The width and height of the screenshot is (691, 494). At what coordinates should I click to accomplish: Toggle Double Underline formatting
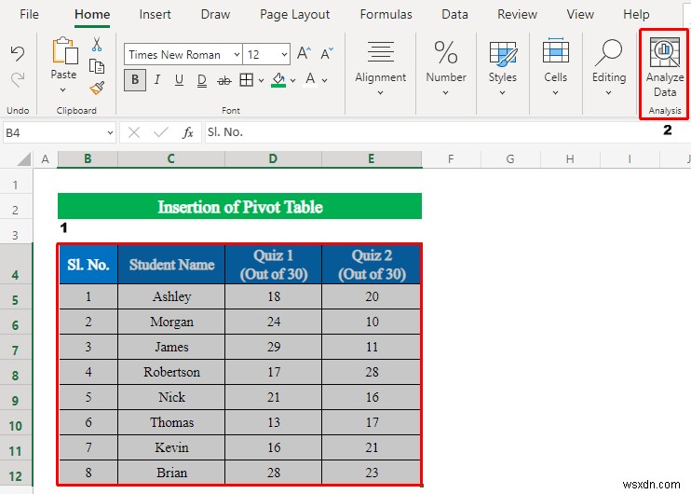click(x=201, y=80)
